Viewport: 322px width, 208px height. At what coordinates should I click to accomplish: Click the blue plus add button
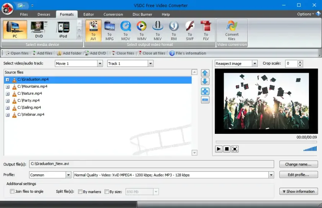pos(205,91)
